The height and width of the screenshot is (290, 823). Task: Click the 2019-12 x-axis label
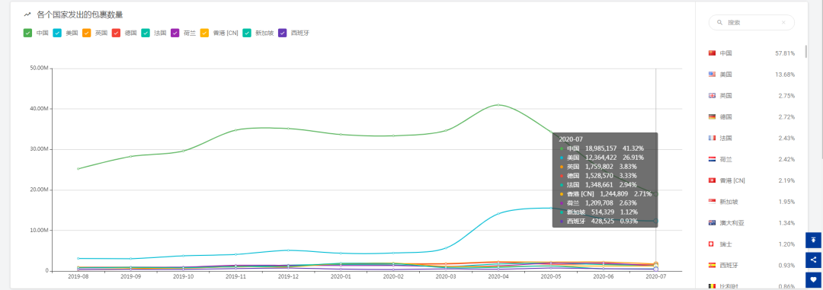pyautogui.click(x=288, y=276)
